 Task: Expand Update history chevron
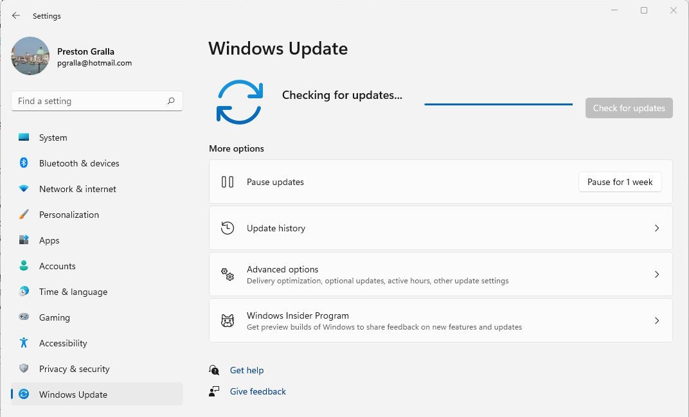click(x=656, y=228)
